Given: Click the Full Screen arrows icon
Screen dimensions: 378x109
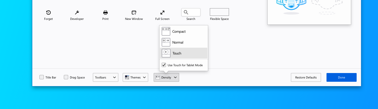Looking at the screenshot, I should coord(162,13).
